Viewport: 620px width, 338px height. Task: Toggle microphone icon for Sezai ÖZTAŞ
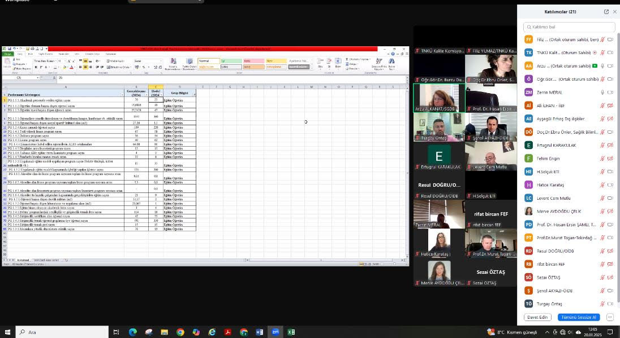[x=602, y=277]
